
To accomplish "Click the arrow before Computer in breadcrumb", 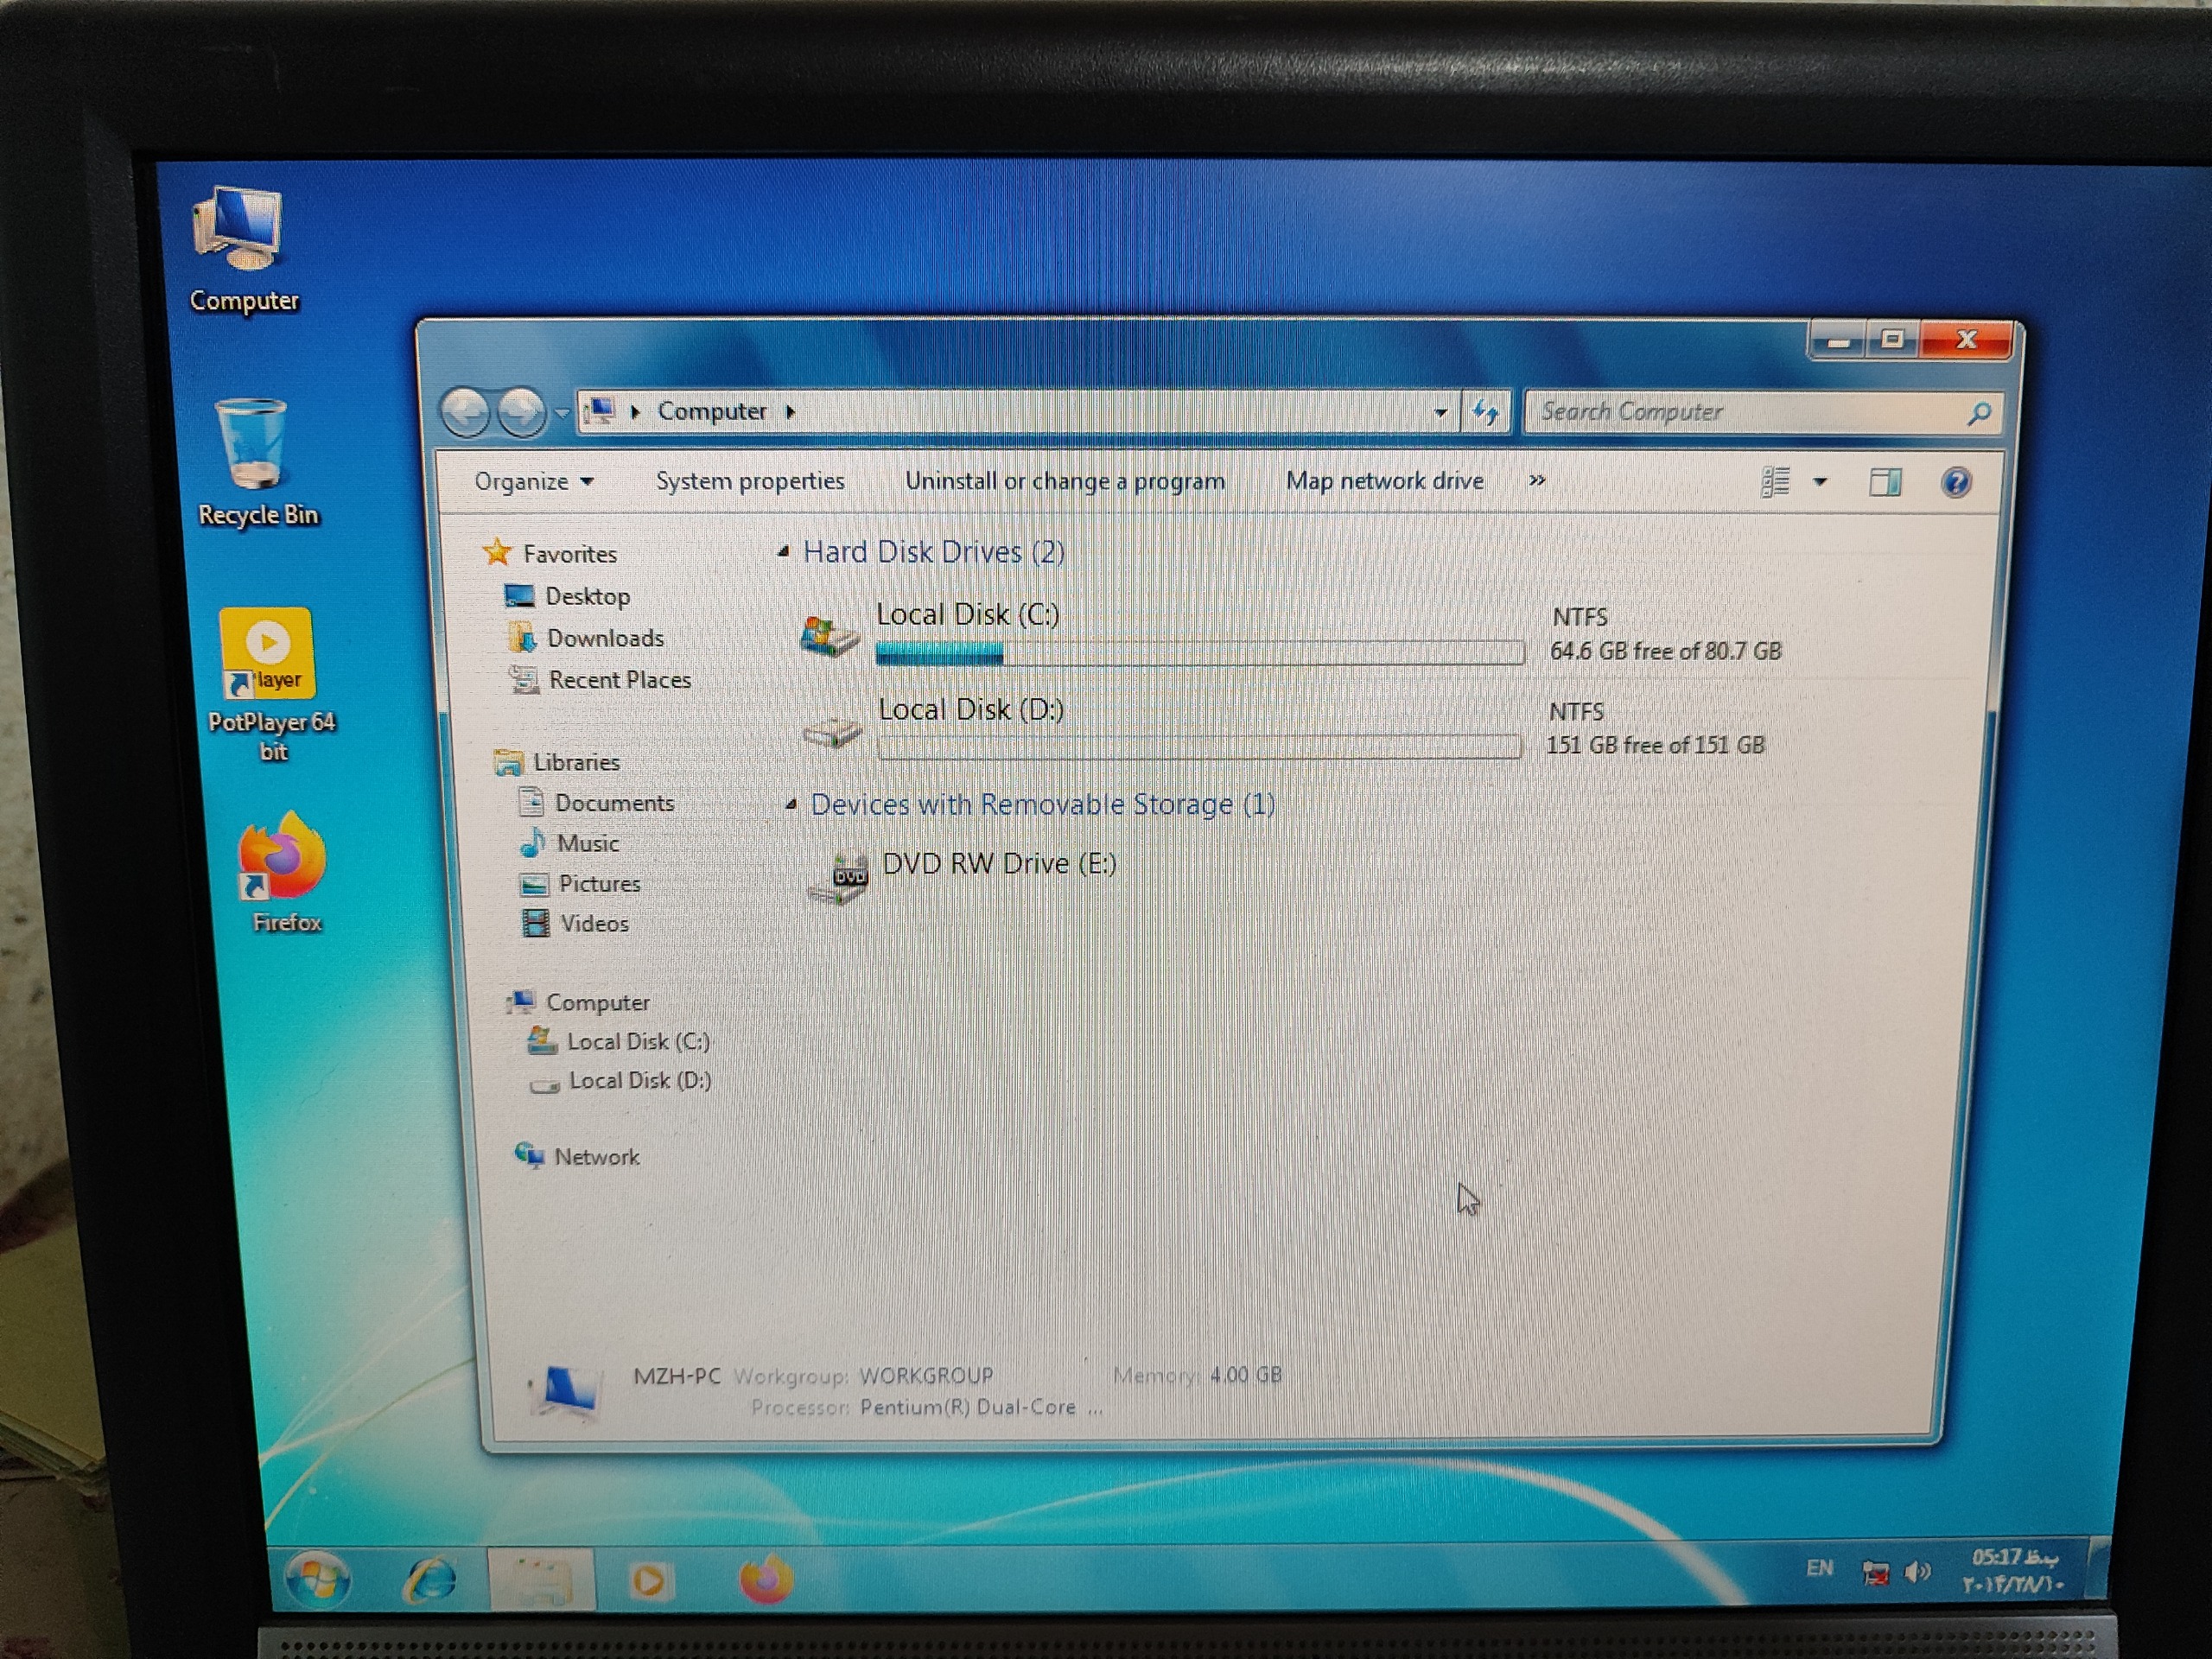I will (635, 412).
